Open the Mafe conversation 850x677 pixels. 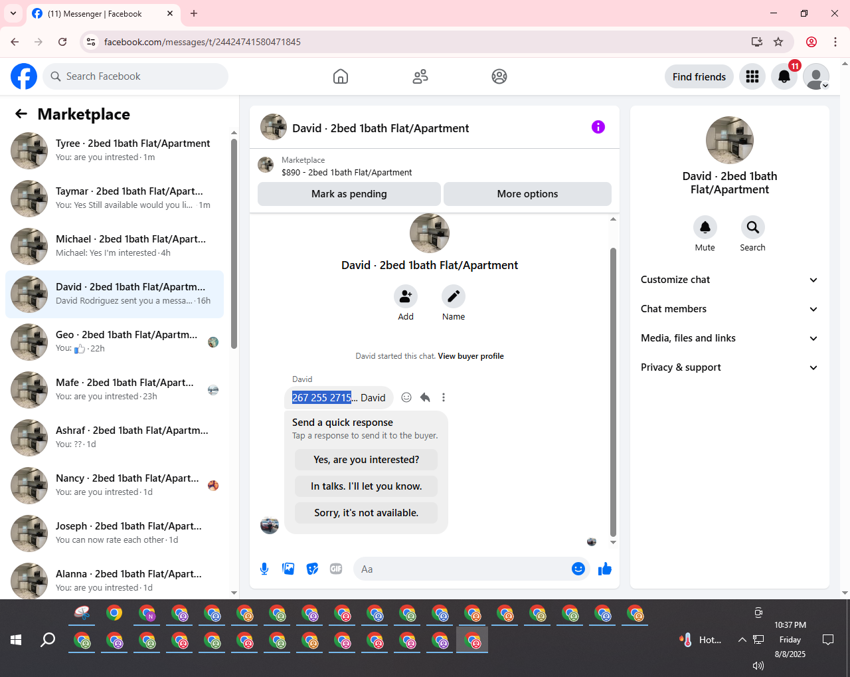[114, 390]
